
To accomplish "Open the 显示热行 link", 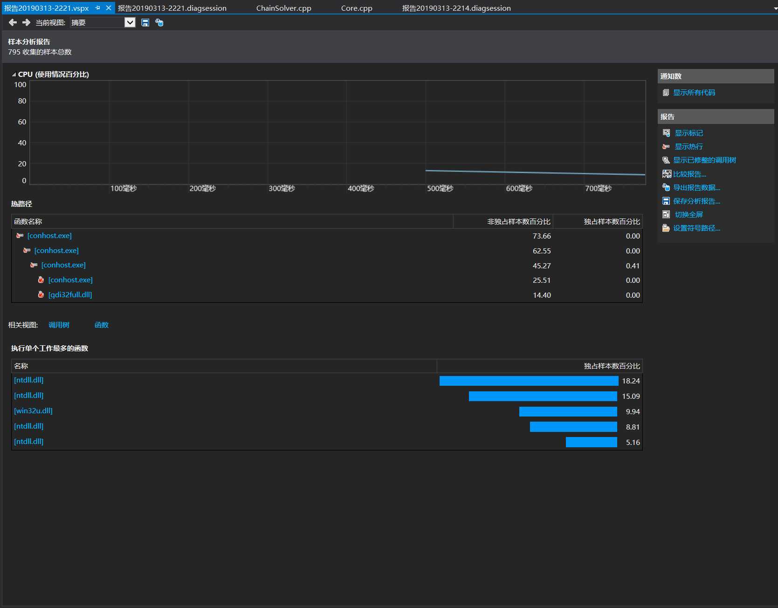I will click(689, 147).
